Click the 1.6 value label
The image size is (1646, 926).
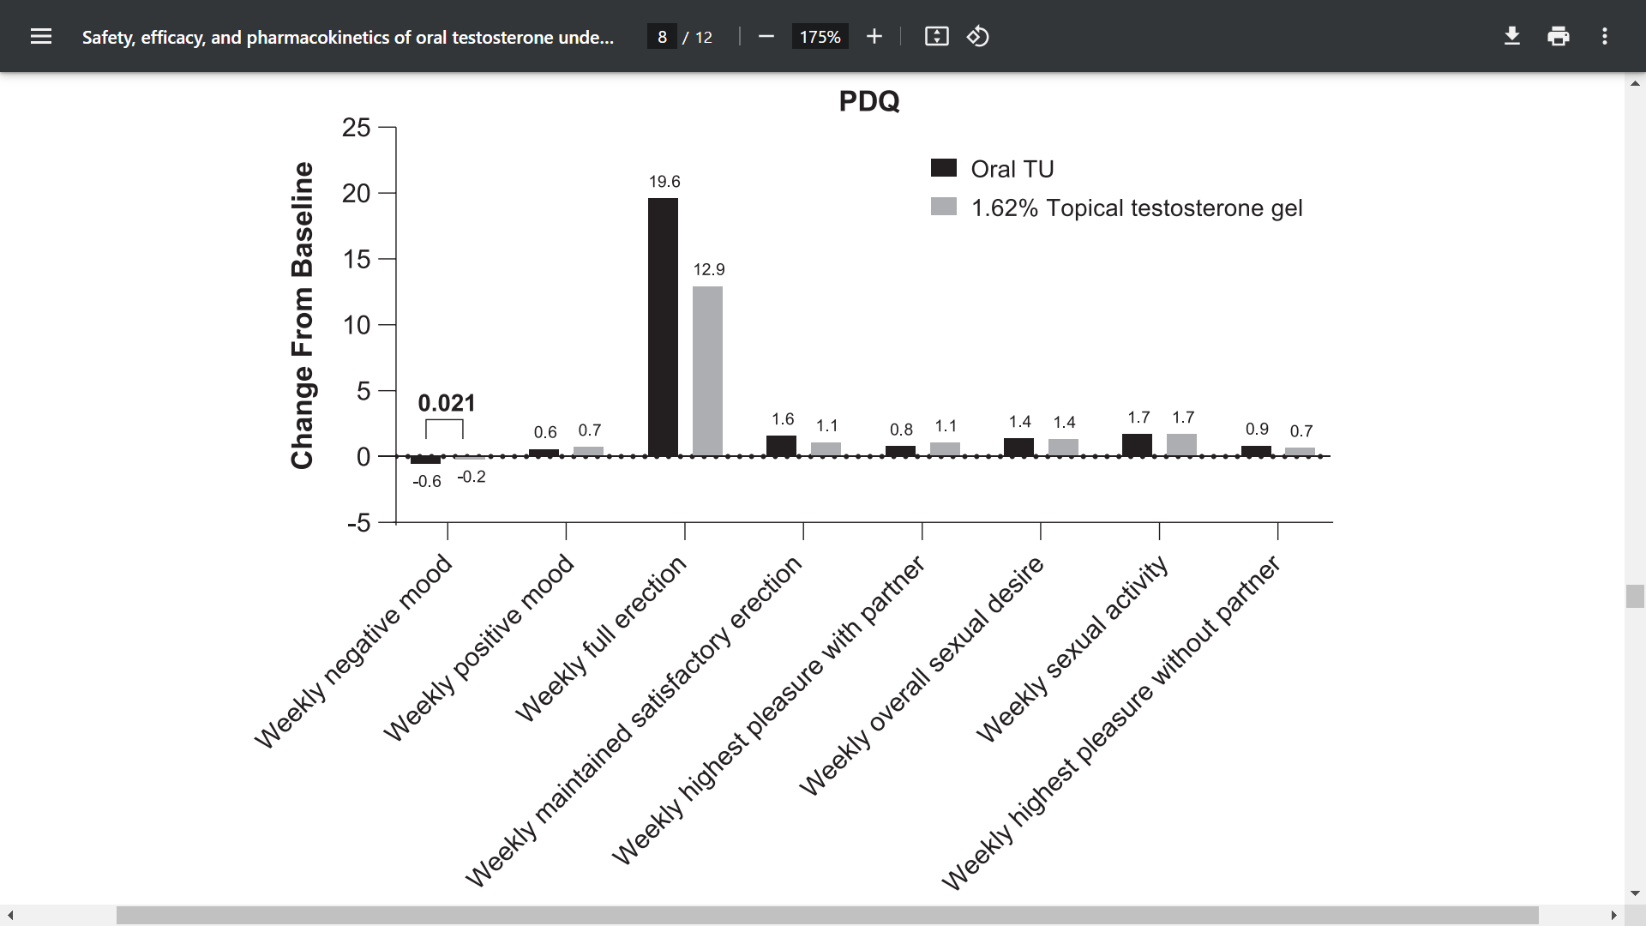click(x=783, y=419)
